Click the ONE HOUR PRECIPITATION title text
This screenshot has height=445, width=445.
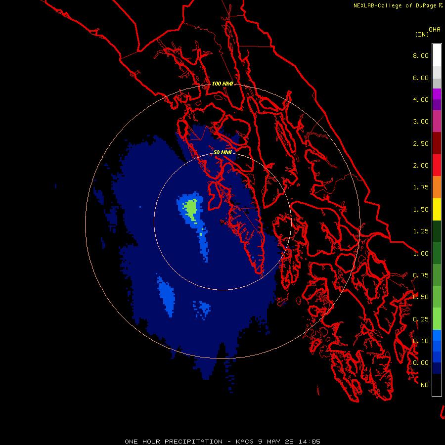point(174,442)
